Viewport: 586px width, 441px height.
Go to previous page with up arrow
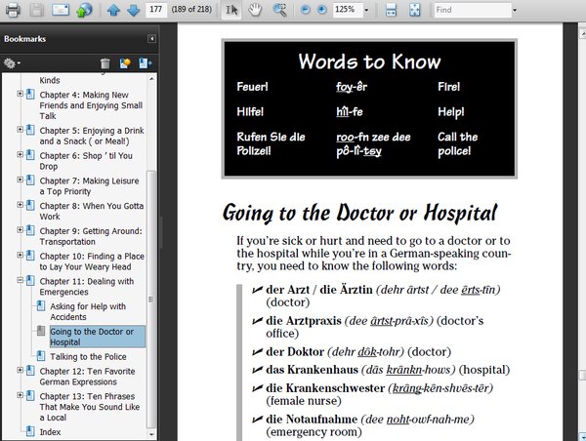(113, 11)
